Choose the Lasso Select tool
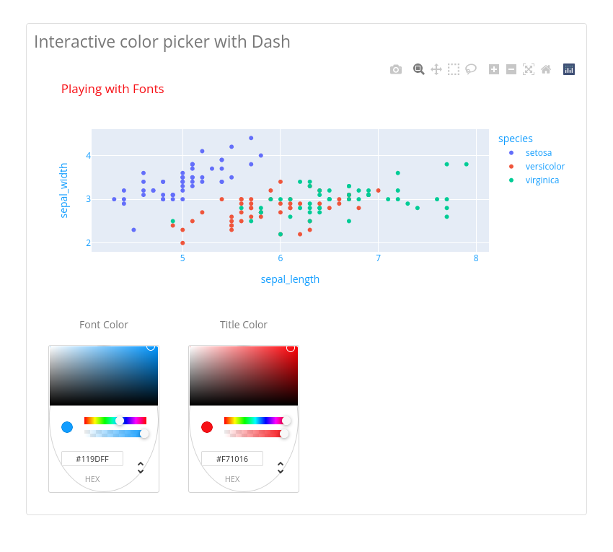 471,69
